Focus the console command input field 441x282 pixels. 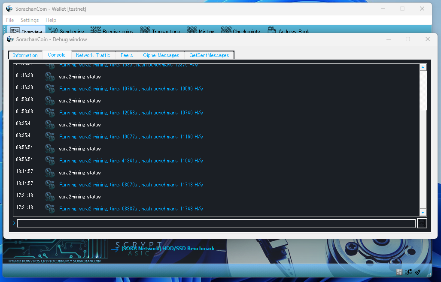(x=216, y=223)
